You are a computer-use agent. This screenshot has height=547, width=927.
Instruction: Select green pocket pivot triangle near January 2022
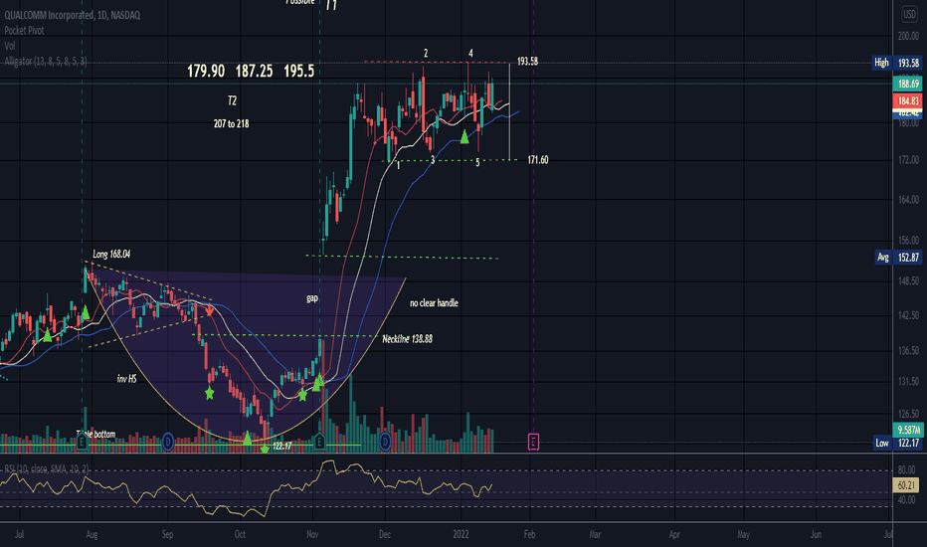464,137
